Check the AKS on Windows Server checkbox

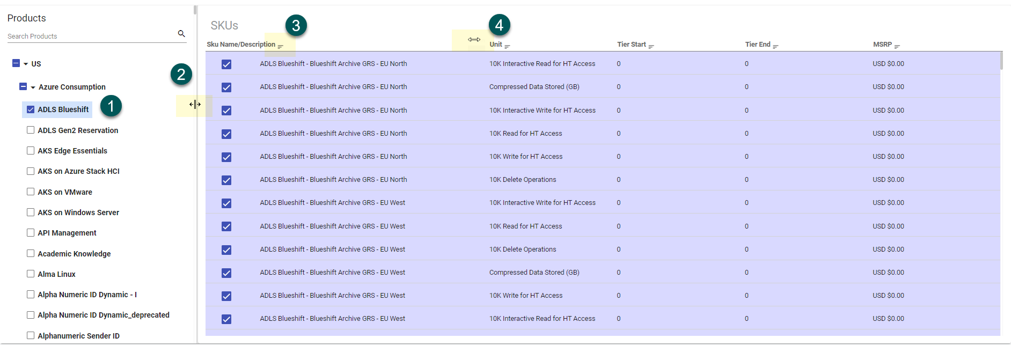(x=31, y=212)
